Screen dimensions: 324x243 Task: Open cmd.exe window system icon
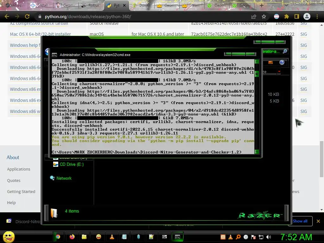click(54, 55)
